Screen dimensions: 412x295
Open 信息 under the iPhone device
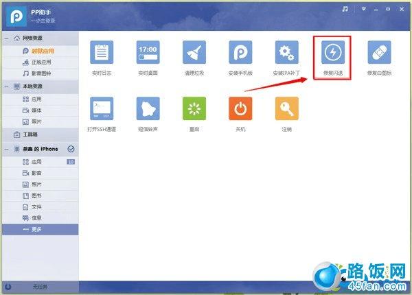(x=41, y=218)
